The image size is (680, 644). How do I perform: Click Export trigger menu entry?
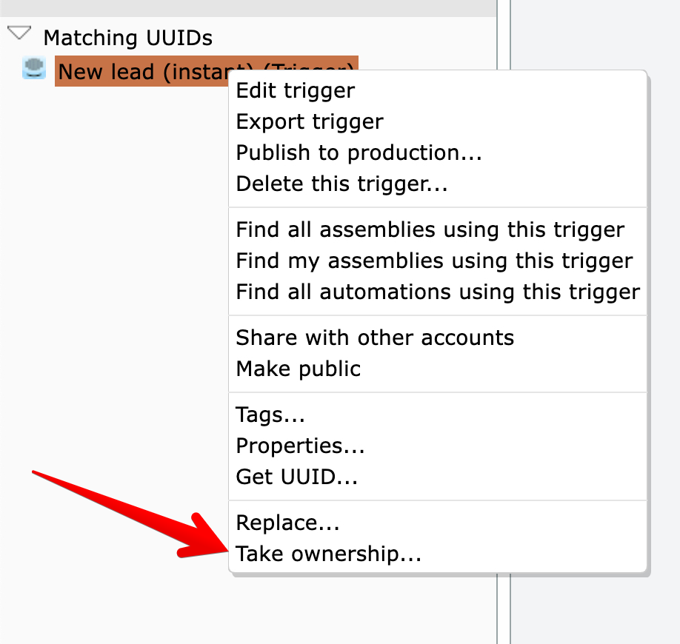[310, 122]
